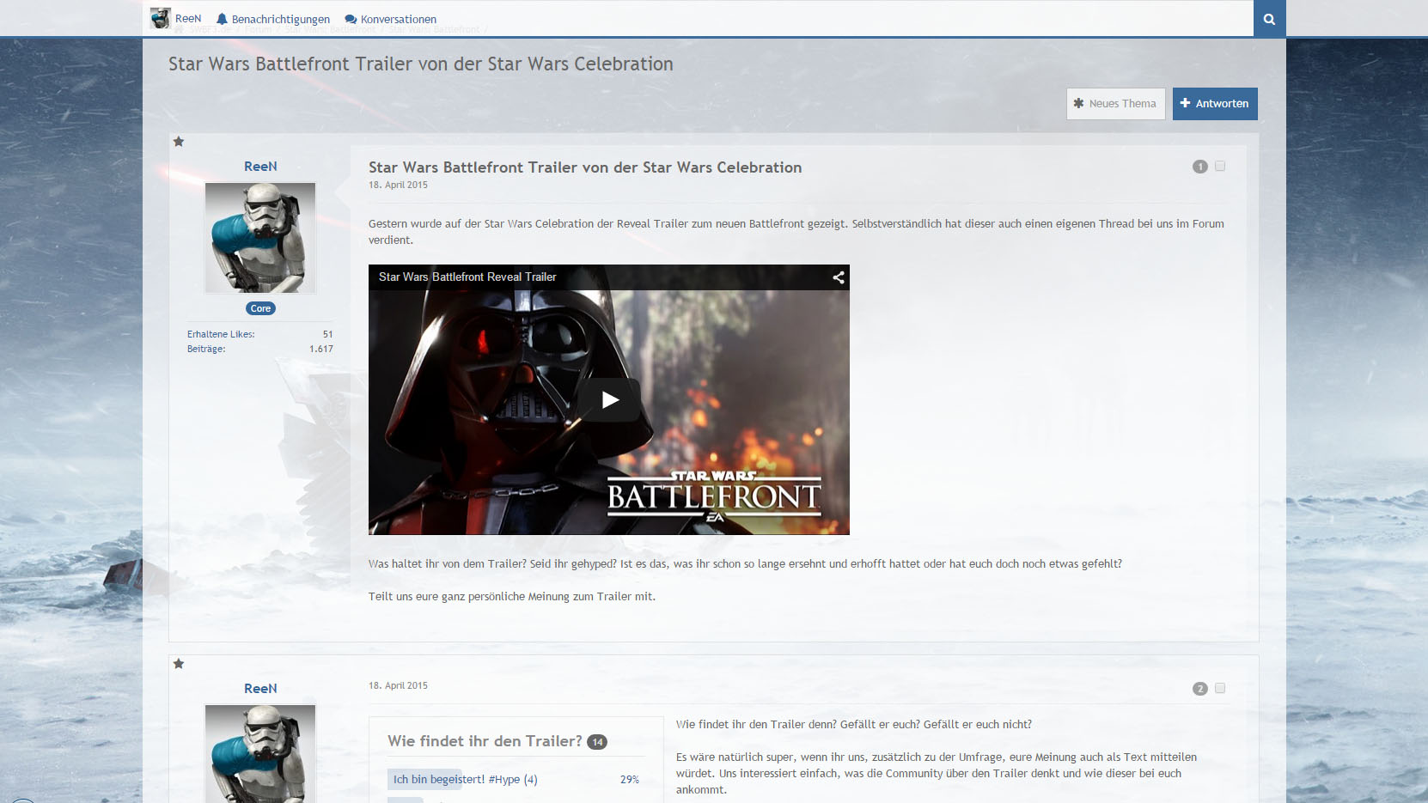Click the 29% poll result value
The height and width of the screenshot is (803, 1428).
point(630,780)
